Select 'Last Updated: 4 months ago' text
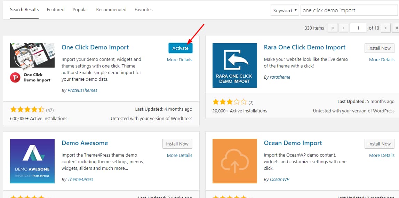 click(x=163, y=109)
